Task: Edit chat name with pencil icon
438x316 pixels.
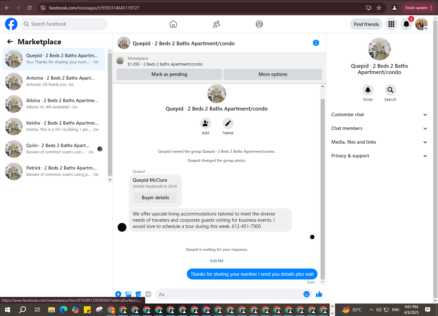Action: [x=228, y=123]
